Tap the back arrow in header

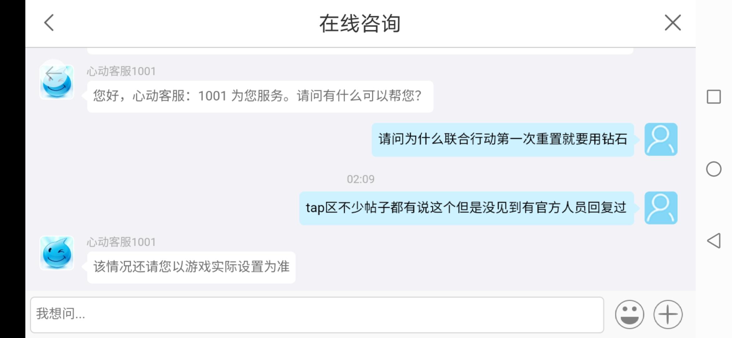(x=49, y=23)
